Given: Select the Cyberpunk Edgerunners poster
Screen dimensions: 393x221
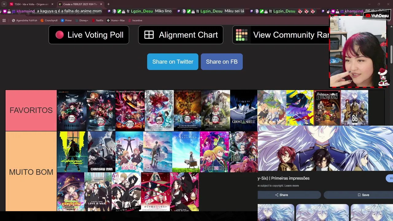Looking at the screenshot, I should tap(72, 152).
